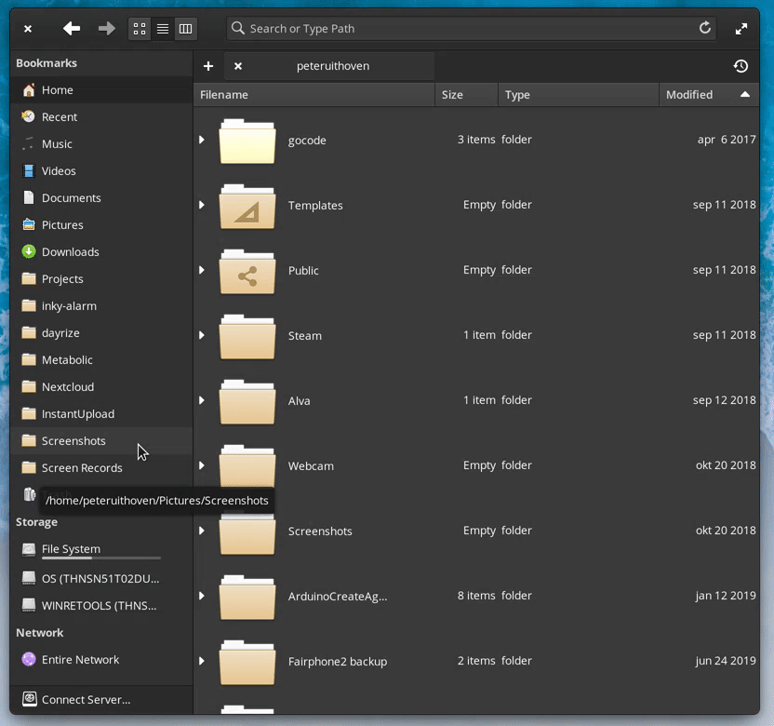This screenshot has width=774, height=726.
Task: Toggle fullscreen with the expand arrows icon
Action: click(741, 28)
